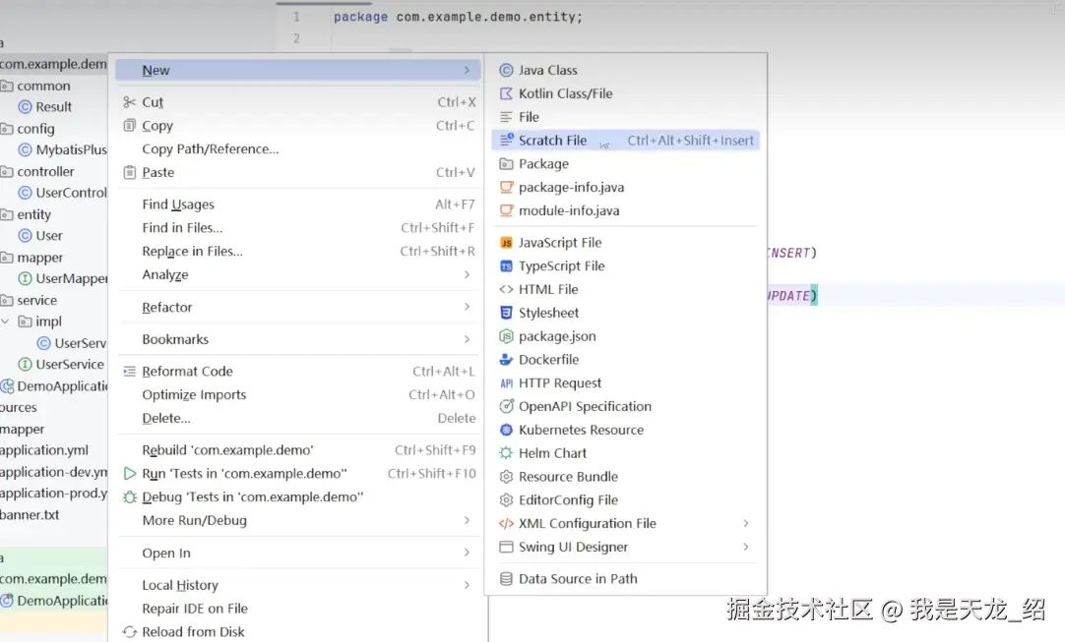Image resolution: width=1065 pixels, height=642 pixels.
Task: Select the controller package in tree
Action: (x=45, y=172)
